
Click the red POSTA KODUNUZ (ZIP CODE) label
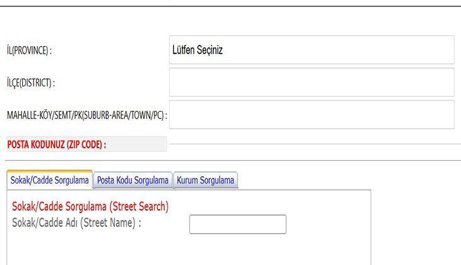tap(56, 144)
